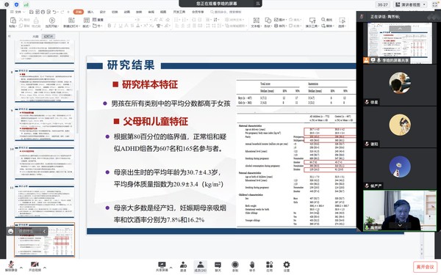Click the meeting timer 35:27
Image resolution: width=441 pixels, height=275 pixels.
382,4
